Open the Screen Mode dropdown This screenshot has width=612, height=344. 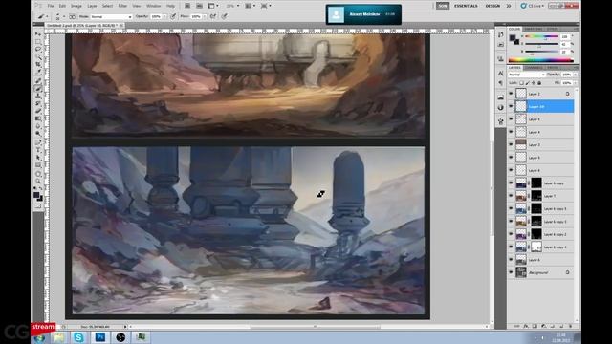pos(266,6)
